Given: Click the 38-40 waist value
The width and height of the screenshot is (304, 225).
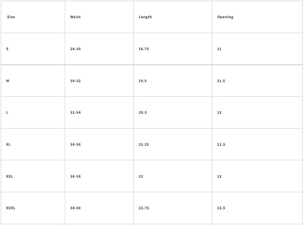Looking at the screenshot, I should [75, 208].
